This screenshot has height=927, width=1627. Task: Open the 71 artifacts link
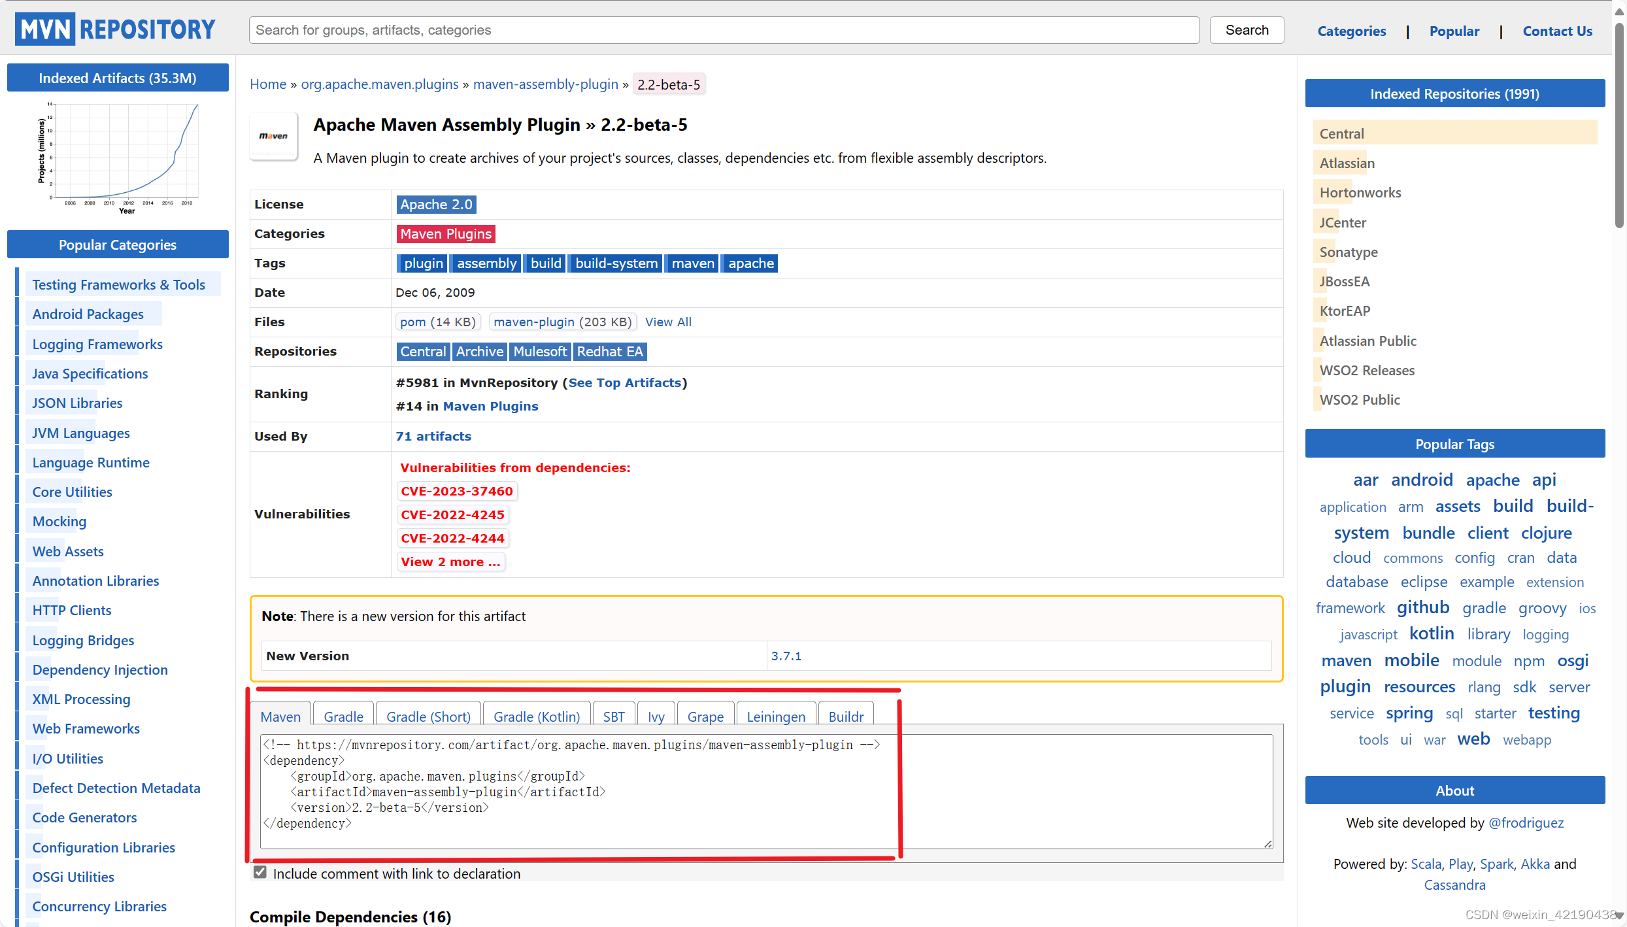coord(433,437)
